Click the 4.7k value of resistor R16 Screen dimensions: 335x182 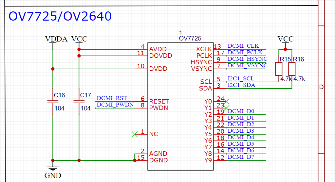pos(299,79)
